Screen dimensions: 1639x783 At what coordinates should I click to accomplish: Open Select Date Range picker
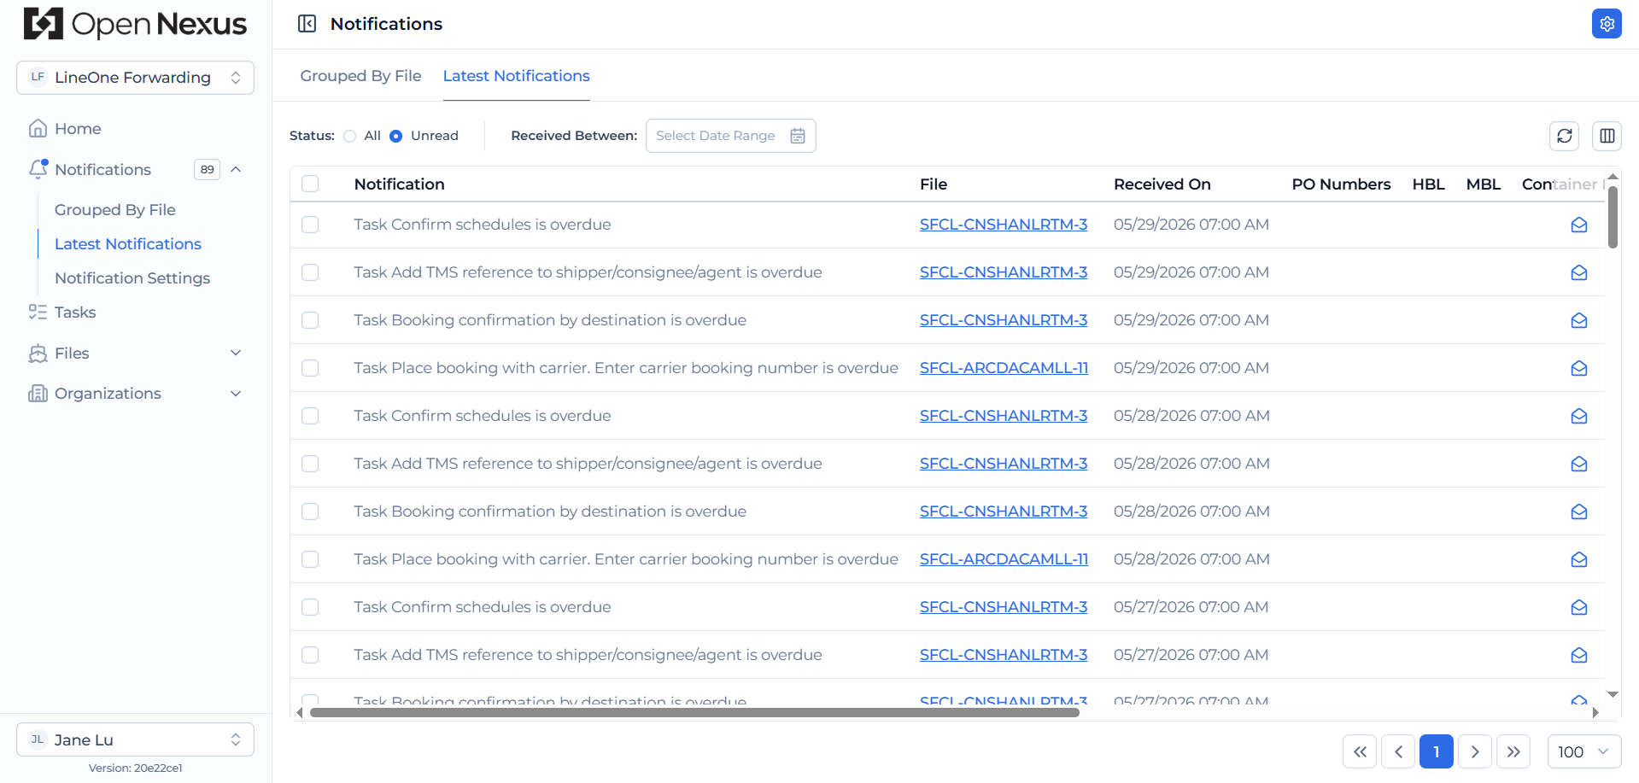click(730, 136)
